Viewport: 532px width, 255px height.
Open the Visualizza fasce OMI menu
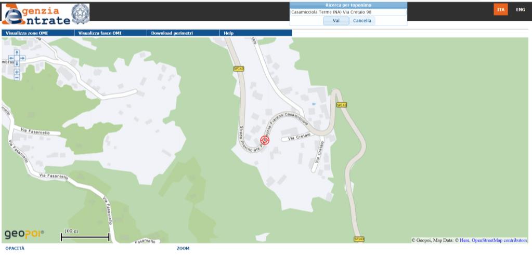pos(100,33)
